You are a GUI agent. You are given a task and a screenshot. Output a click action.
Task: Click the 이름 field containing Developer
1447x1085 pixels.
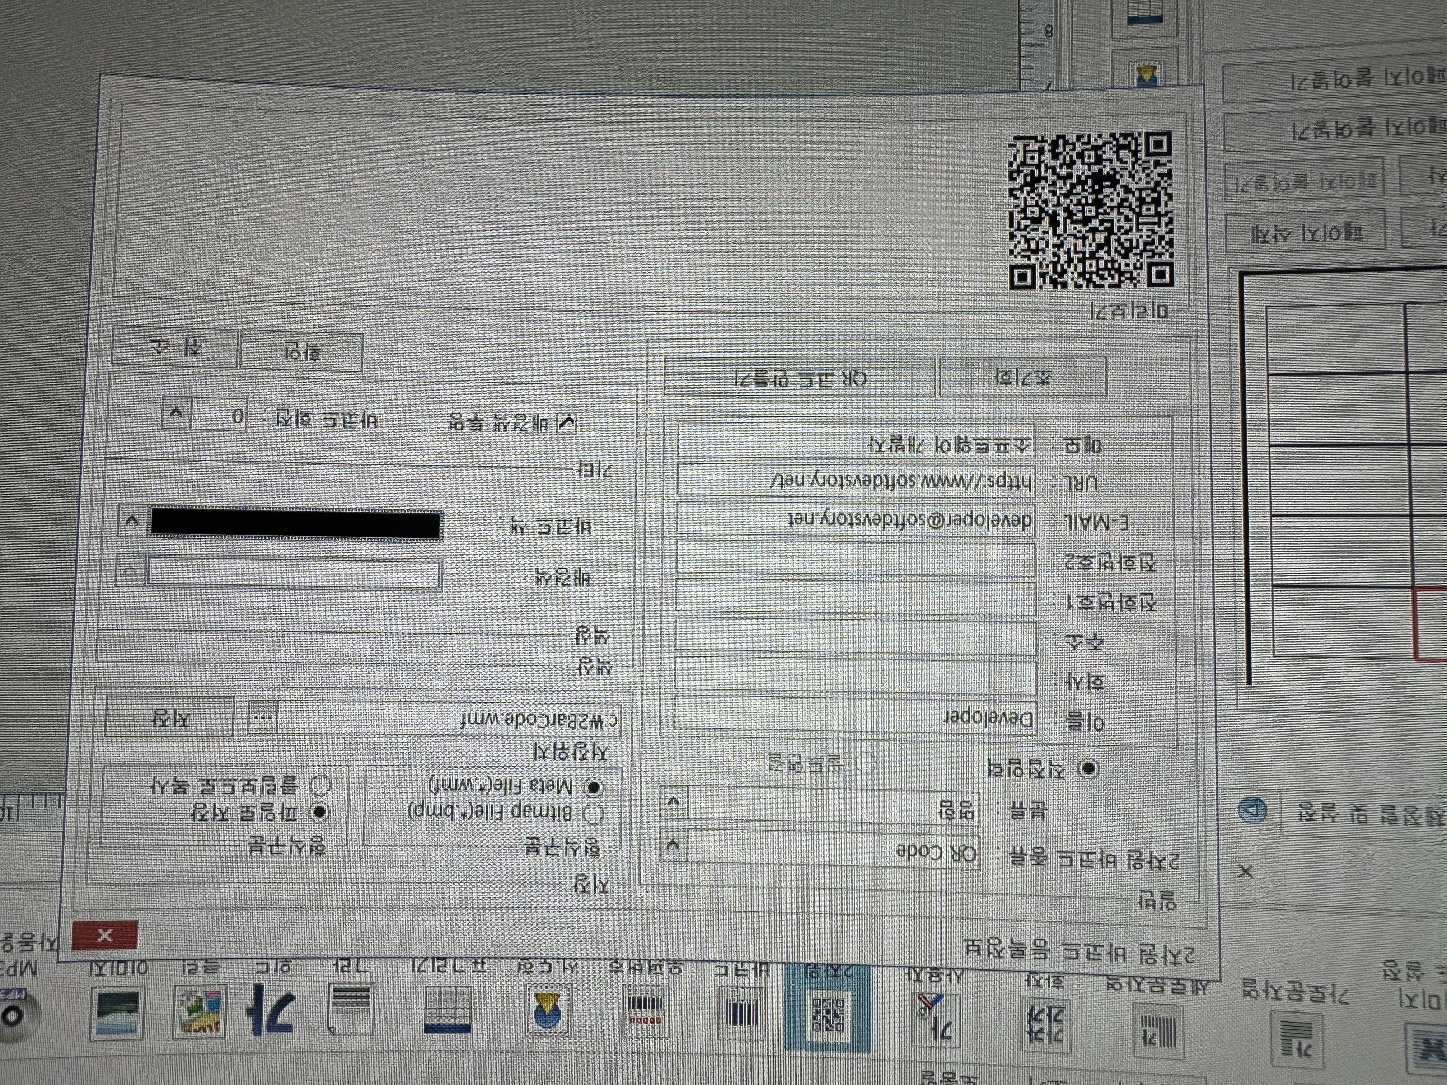pos(855,715)
